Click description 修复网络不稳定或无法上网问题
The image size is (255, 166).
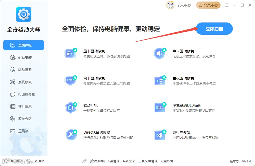point(107,83)
